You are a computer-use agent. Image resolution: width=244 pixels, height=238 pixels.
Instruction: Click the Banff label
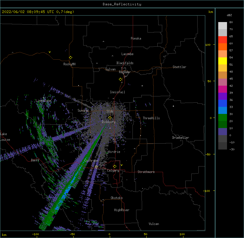pyautogui.click(x=35, y=160)
